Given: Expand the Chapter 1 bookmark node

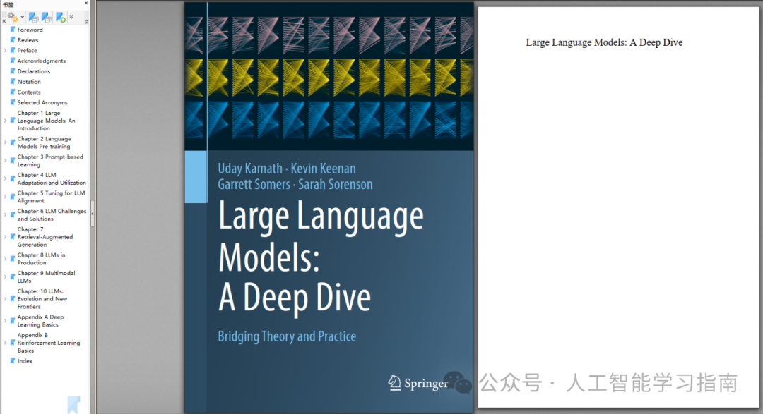Looking at the screenshot, I should pos(6,121).
